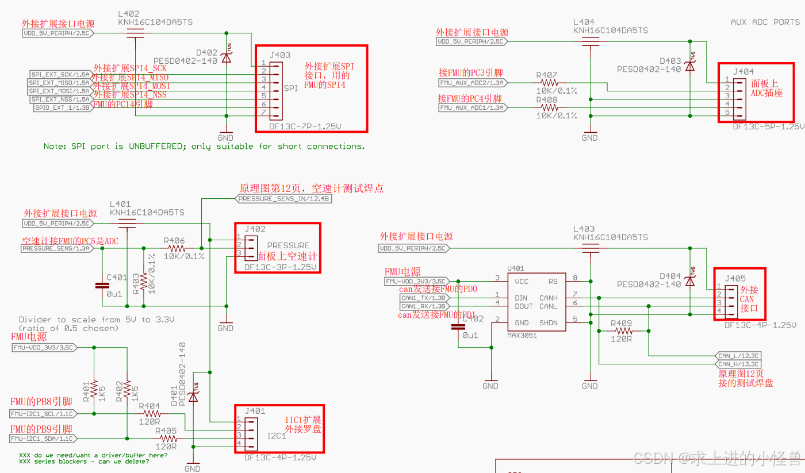The image size is (805, 473).
Task: Select the FMU_AUX_ADC1/1.3A net label
Action: [x=473, y=107]
